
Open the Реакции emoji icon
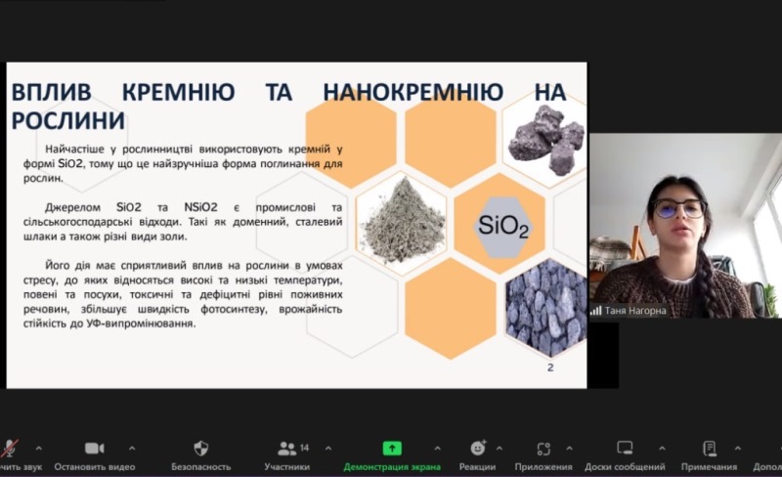coord(478,448)
